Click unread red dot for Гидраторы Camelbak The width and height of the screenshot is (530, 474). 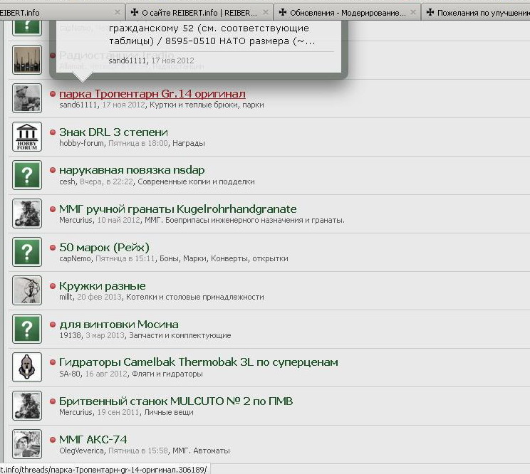pos(53,362)
